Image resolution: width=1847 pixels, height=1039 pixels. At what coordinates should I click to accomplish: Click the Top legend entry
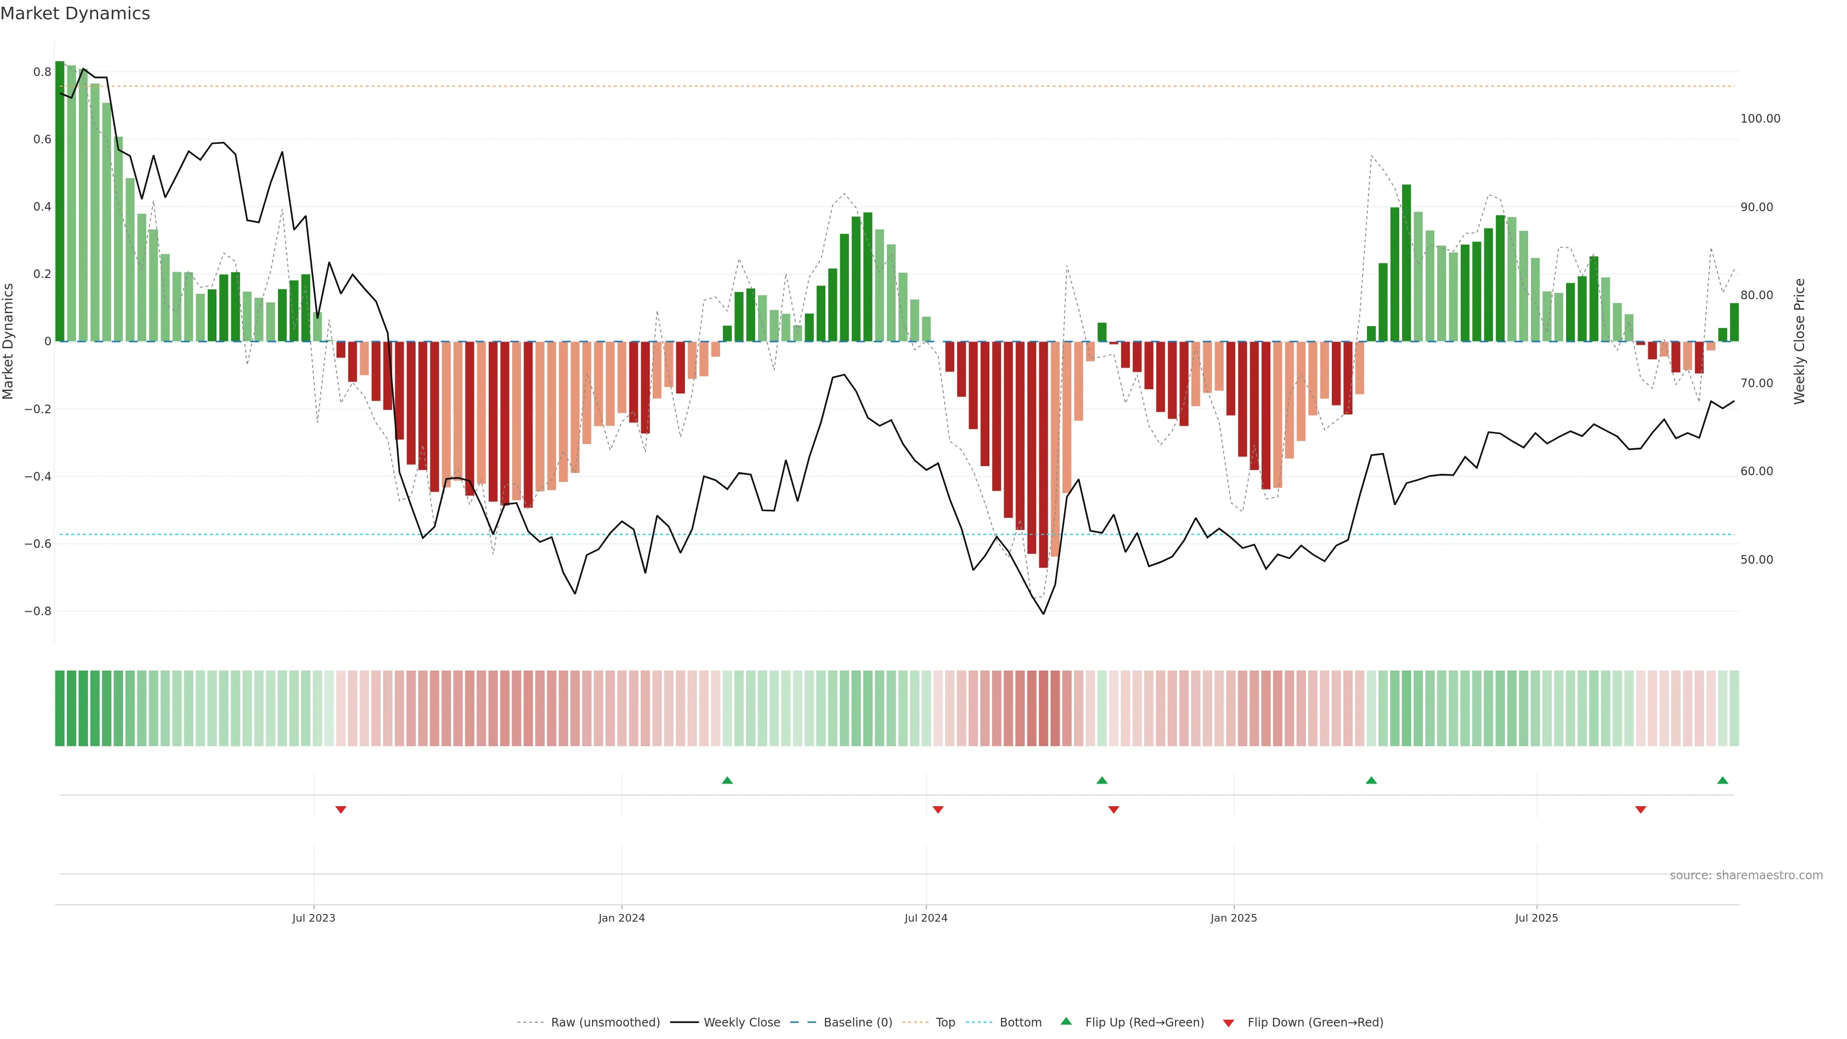[945, 1023]
